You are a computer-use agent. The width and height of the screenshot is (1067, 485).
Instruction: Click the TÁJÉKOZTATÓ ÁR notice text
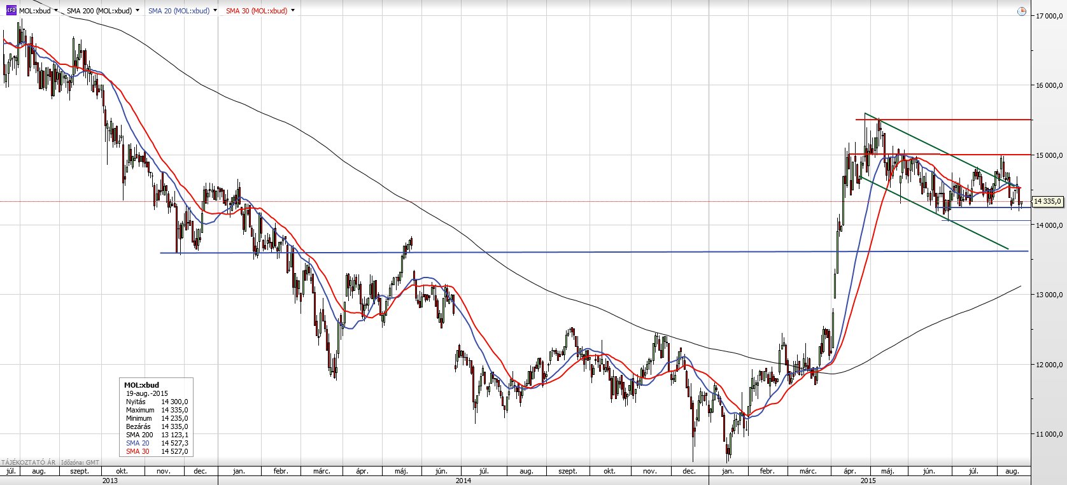coord(29,463)
